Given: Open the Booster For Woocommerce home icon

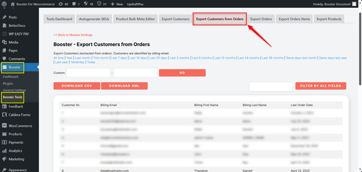Looking at the screenshot, I should (13, 4).
